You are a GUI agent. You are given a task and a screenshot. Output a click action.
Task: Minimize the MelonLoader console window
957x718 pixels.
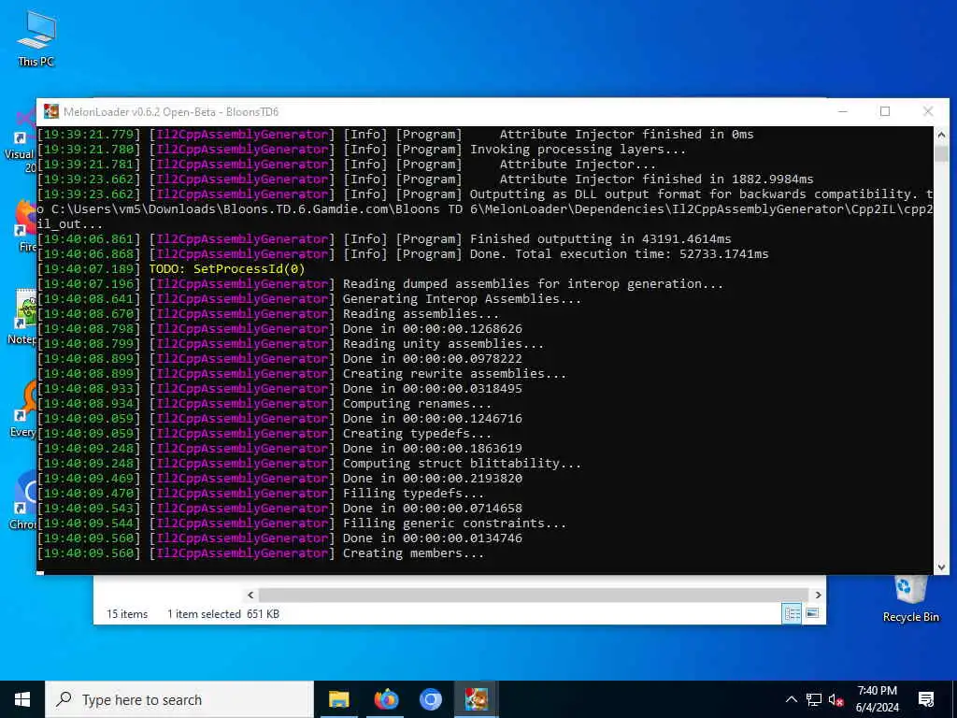coord(843,111)
